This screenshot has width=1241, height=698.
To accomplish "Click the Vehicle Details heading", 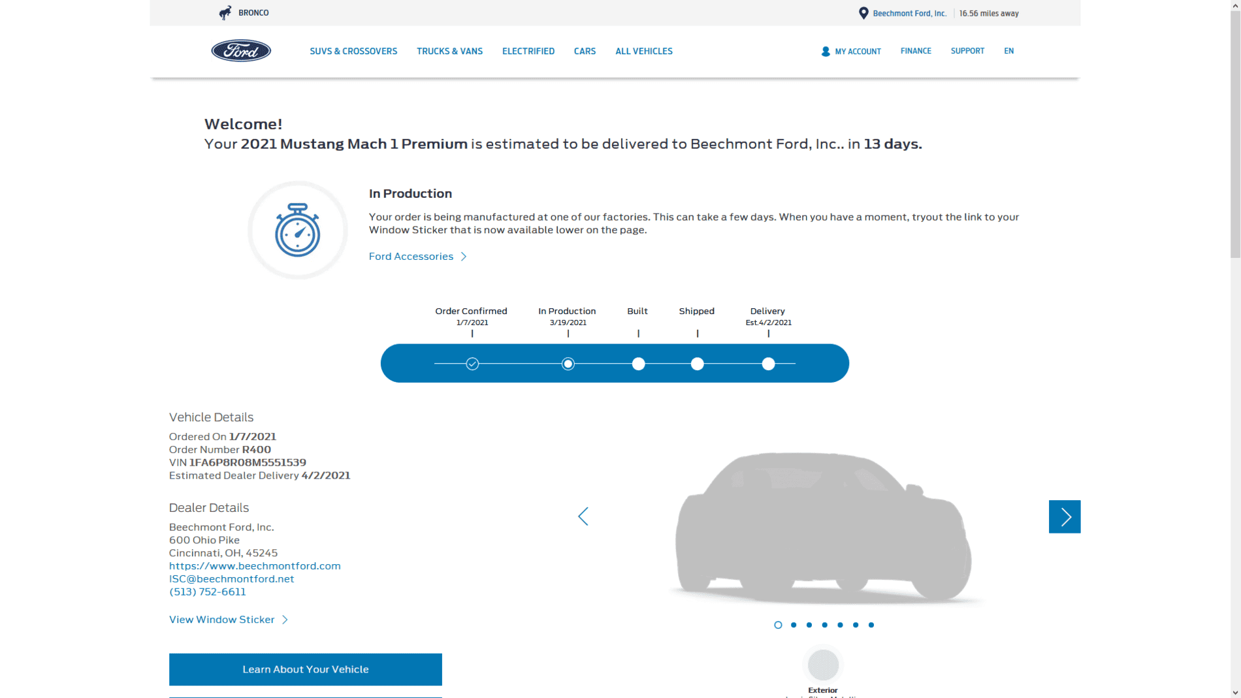I will (211, 417).
